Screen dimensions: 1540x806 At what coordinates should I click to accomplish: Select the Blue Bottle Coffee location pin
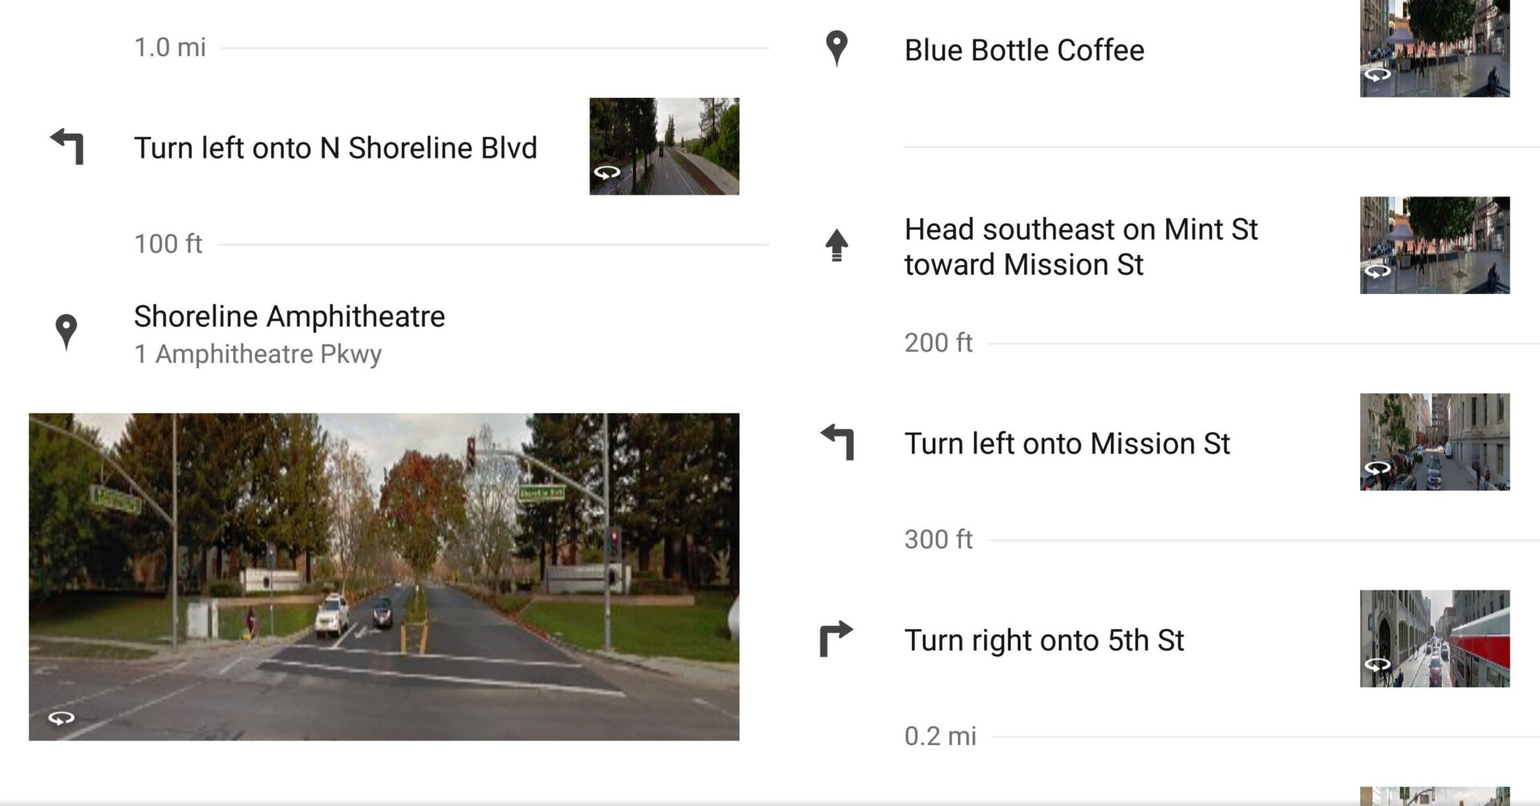837,50
